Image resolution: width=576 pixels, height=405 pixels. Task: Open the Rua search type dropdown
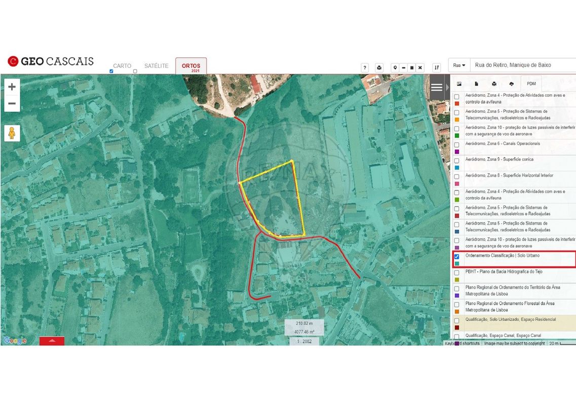click(459, 65)
